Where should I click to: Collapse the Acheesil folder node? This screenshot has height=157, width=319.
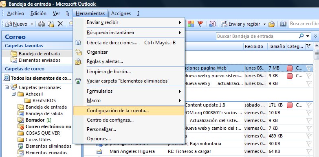click(14, 94)
